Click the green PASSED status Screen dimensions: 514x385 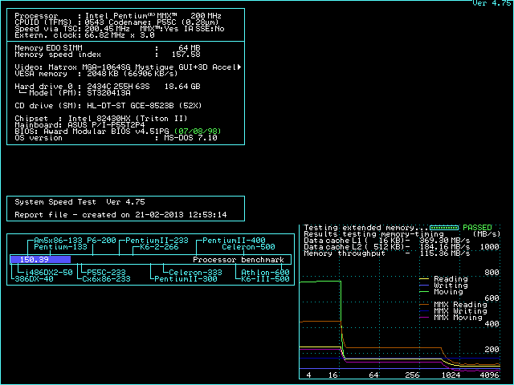[x=477, y=228]
